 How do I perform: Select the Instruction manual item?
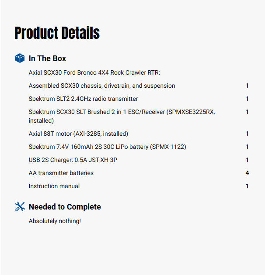click(54, 186)
